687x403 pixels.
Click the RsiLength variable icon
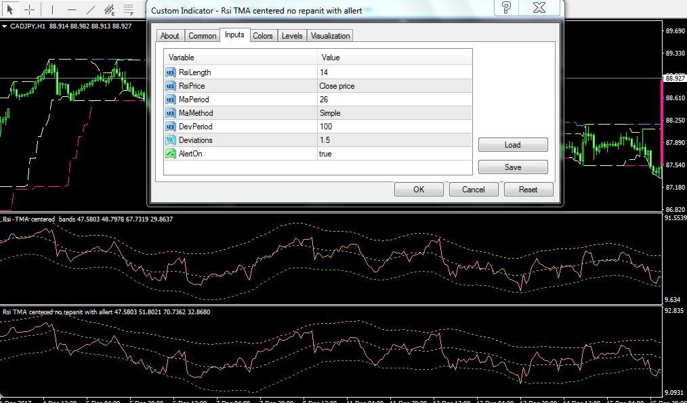coord(171,72)
